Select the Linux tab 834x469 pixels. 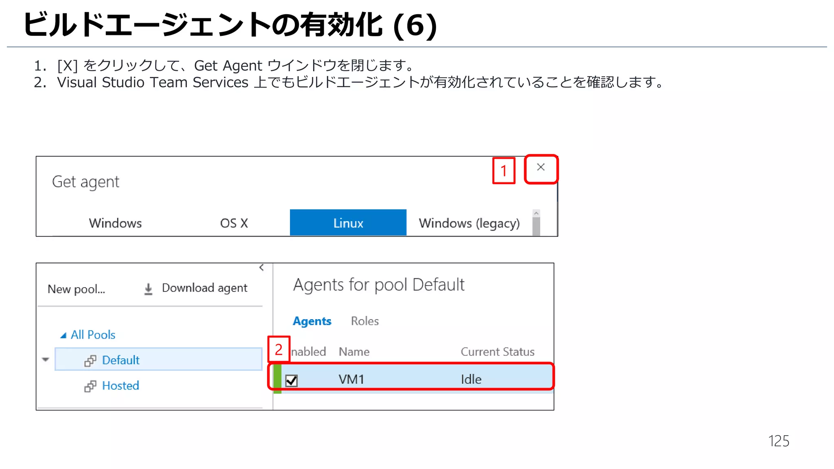[x=348, y=223]
